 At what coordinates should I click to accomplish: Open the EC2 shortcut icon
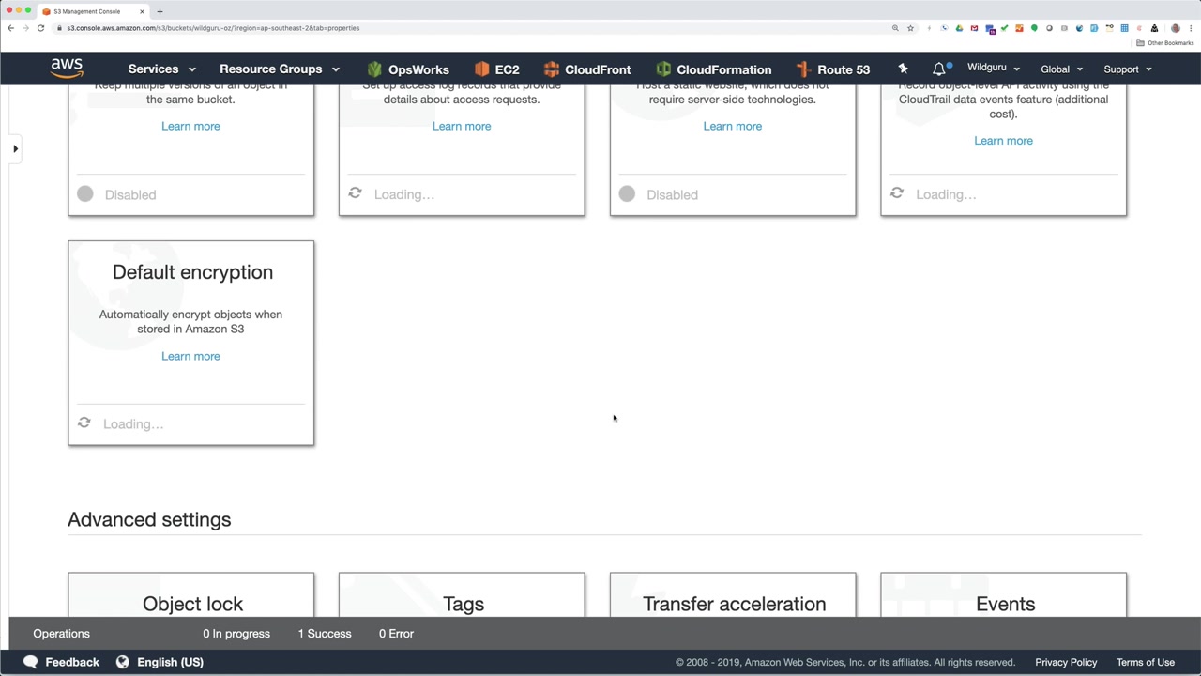[x=481, y=69]
